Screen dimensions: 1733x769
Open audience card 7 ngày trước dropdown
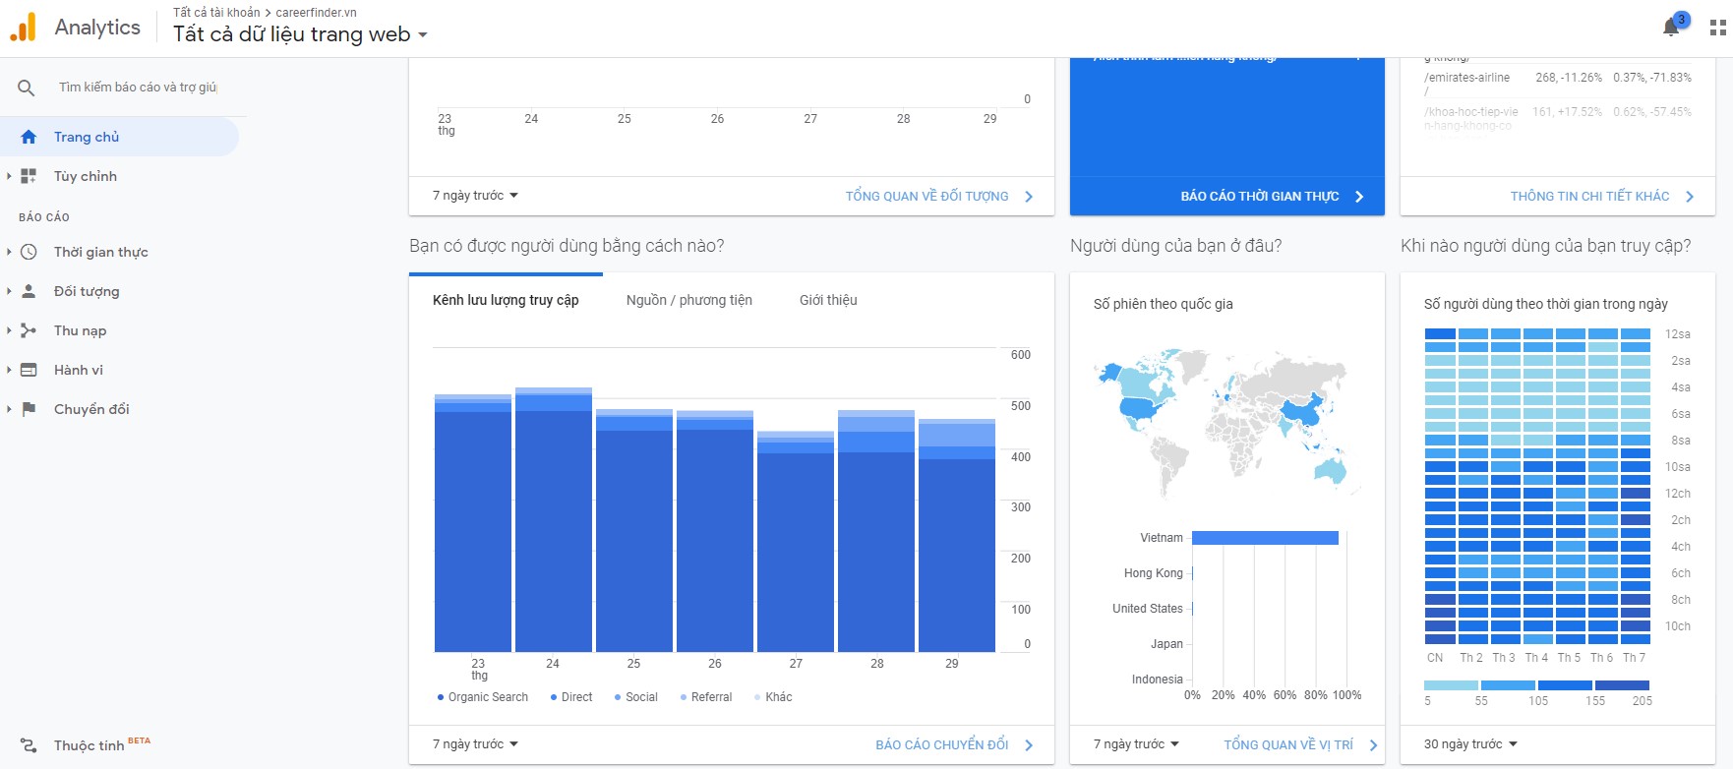click(x=475, y=196)
